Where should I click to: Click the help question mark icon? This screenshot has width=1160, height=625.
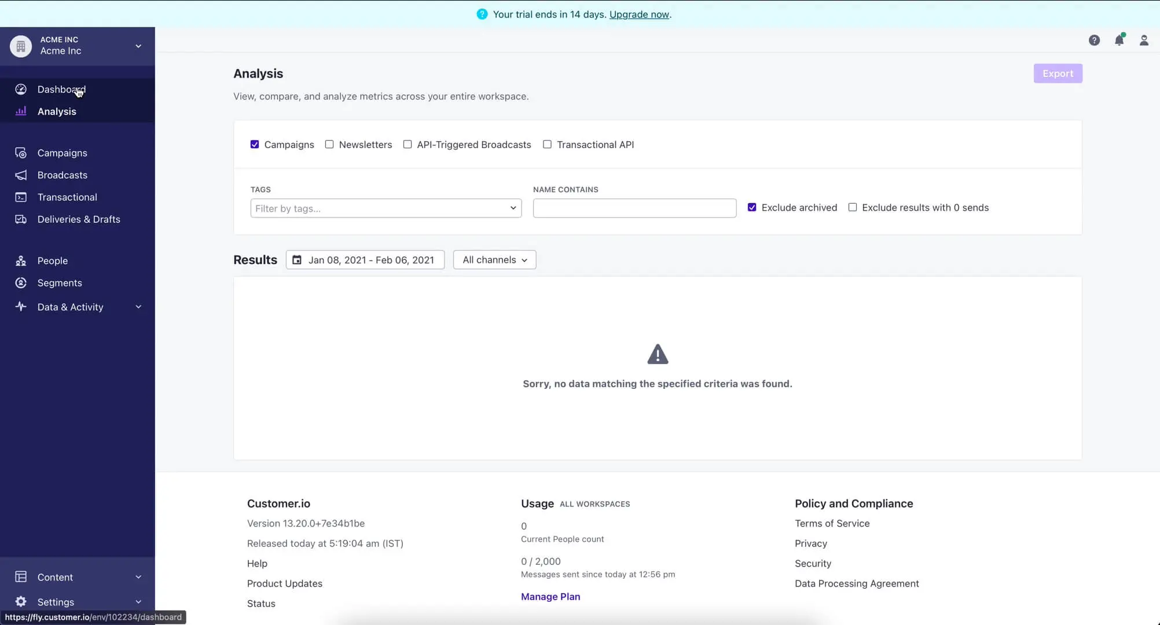pyautogui.click(x=1094, y=40)
